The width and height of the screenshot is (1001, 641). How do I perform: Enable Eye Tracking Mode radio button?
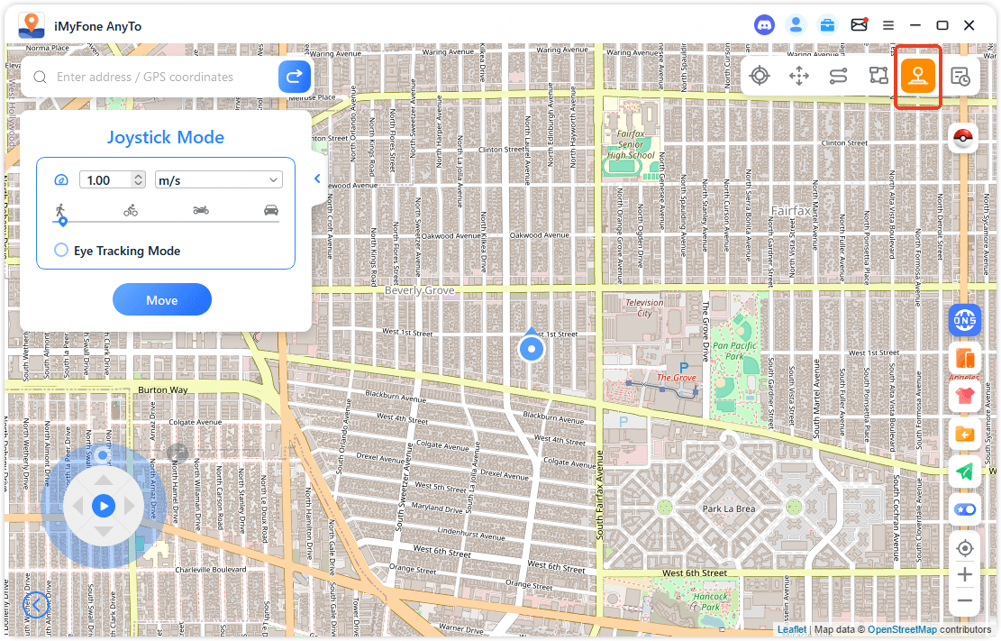pos(61,251)
